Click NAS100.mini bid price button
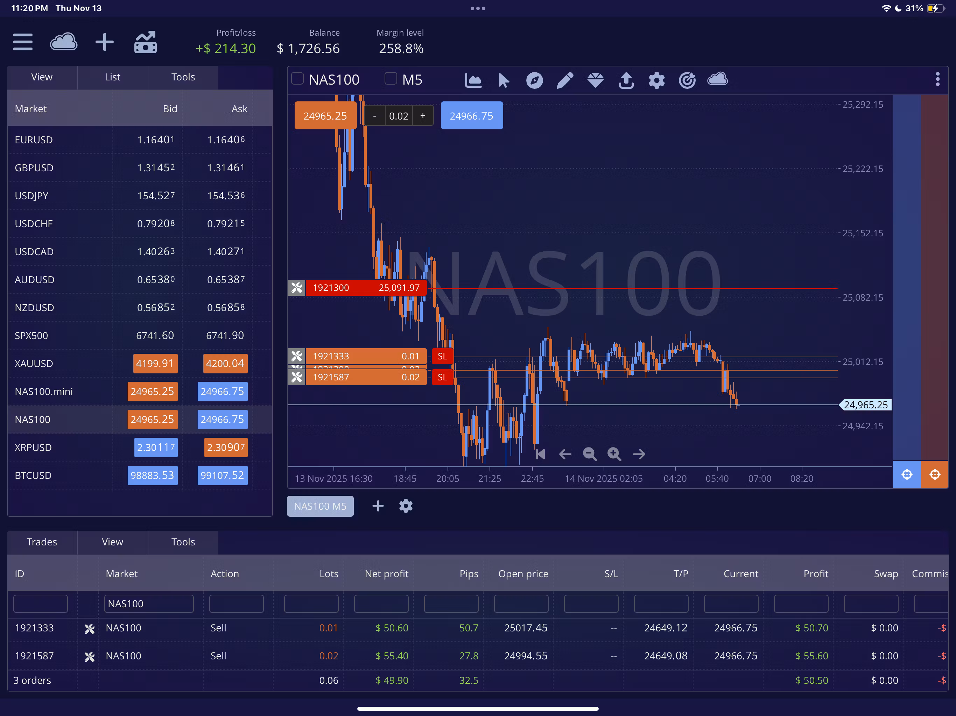 152,392
